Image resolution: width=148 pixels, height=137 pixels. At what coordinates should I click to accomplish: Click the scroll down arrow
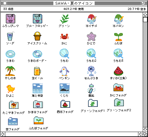145,130
